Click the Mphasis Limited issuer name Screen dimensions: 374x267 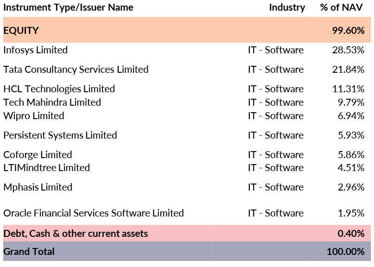point(38,187)
